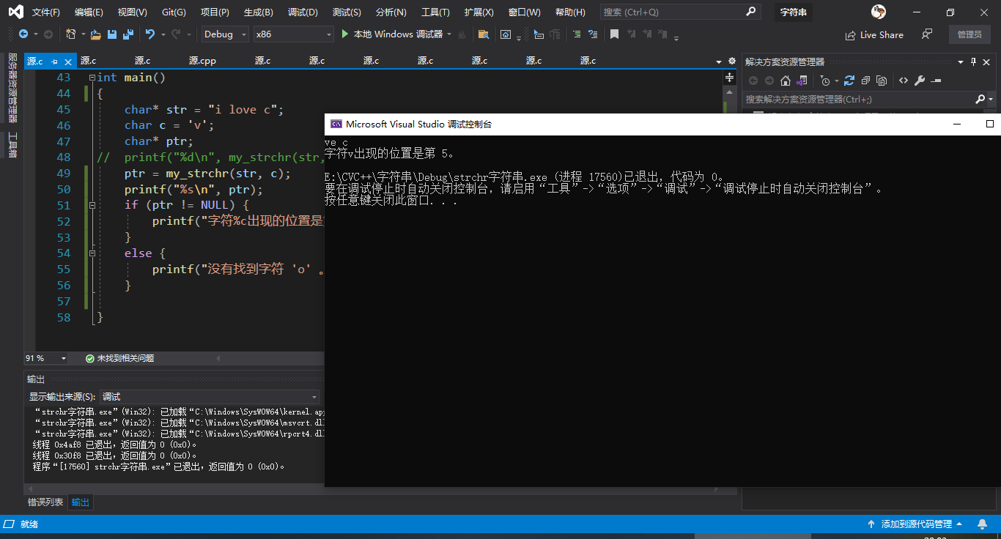
Task: Save the current file with the single-disk icon
Action: [x=112, y=34]
